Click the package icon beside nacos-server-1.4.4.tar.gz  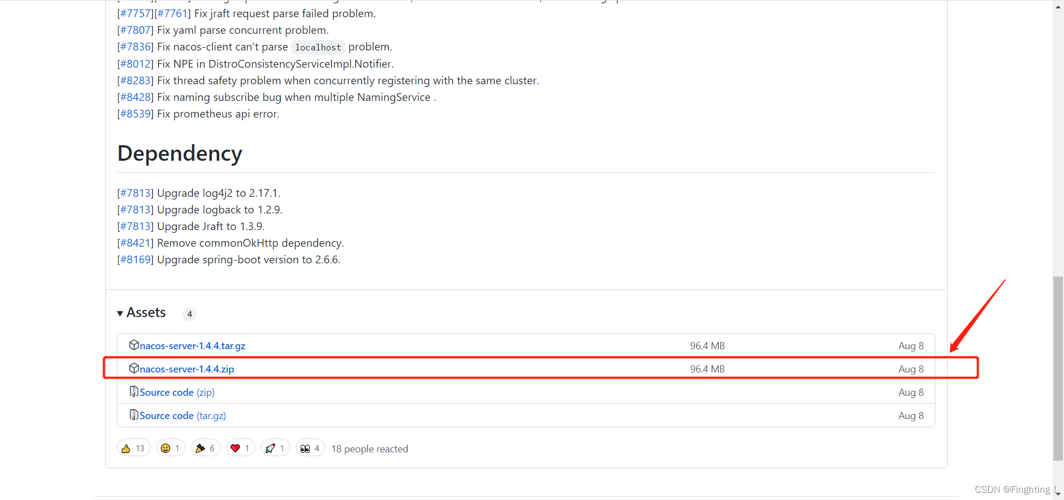(x=134, y=345)
